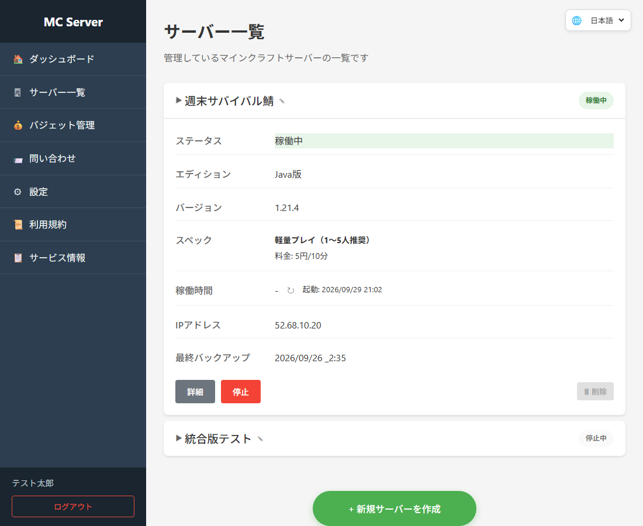Viewport: 643px width, 526px height.
Task: Open ダッシュボード in the sidebar
Action: [x=73, y=59]
